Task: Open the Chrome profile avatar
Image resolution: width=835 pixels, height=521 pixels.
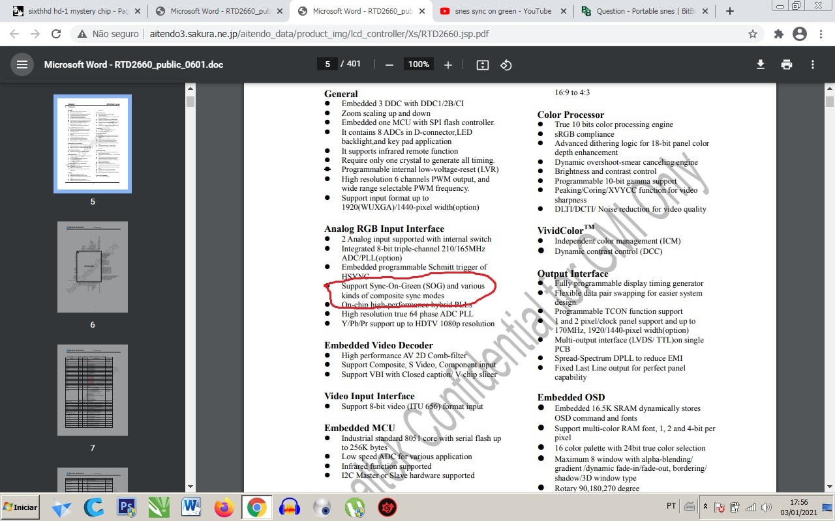Action: (x=799, y=34)
